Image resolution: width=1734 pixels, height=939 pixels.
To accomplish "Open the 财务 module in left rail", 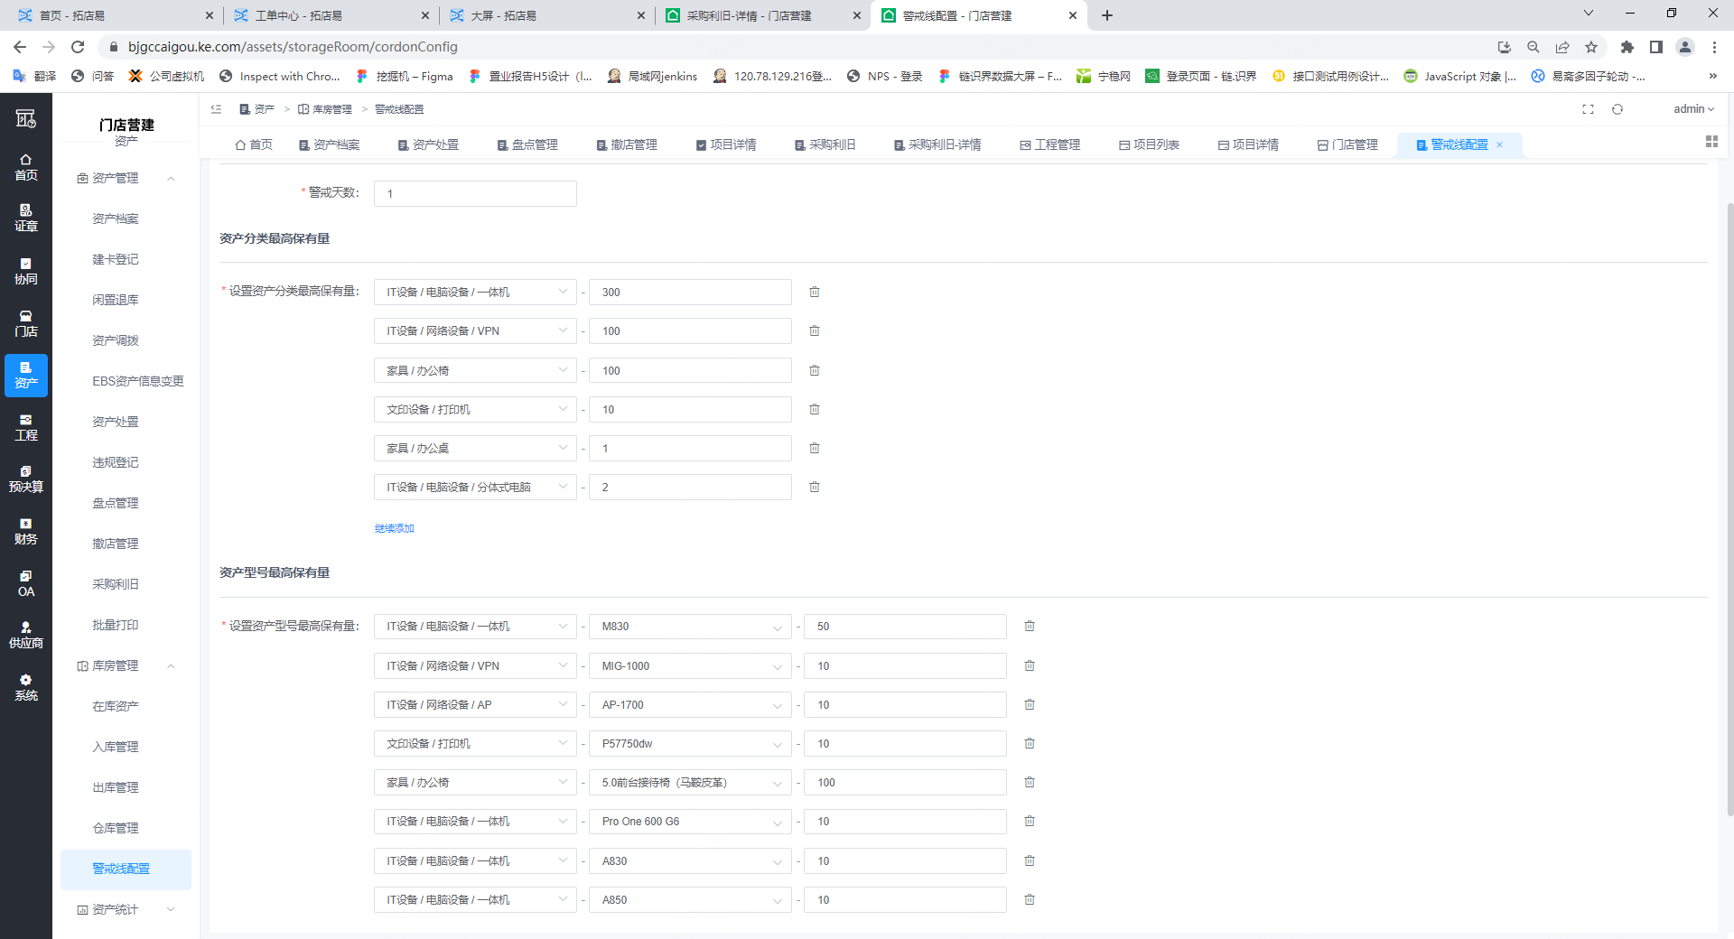I will pyautogui.click(x=26, y=531).
